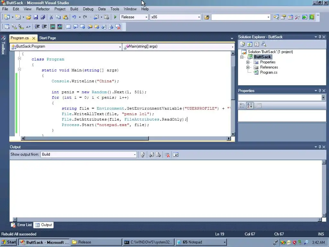
Task: Increase line indent using the toolbar icon
Action: point(44,27)
